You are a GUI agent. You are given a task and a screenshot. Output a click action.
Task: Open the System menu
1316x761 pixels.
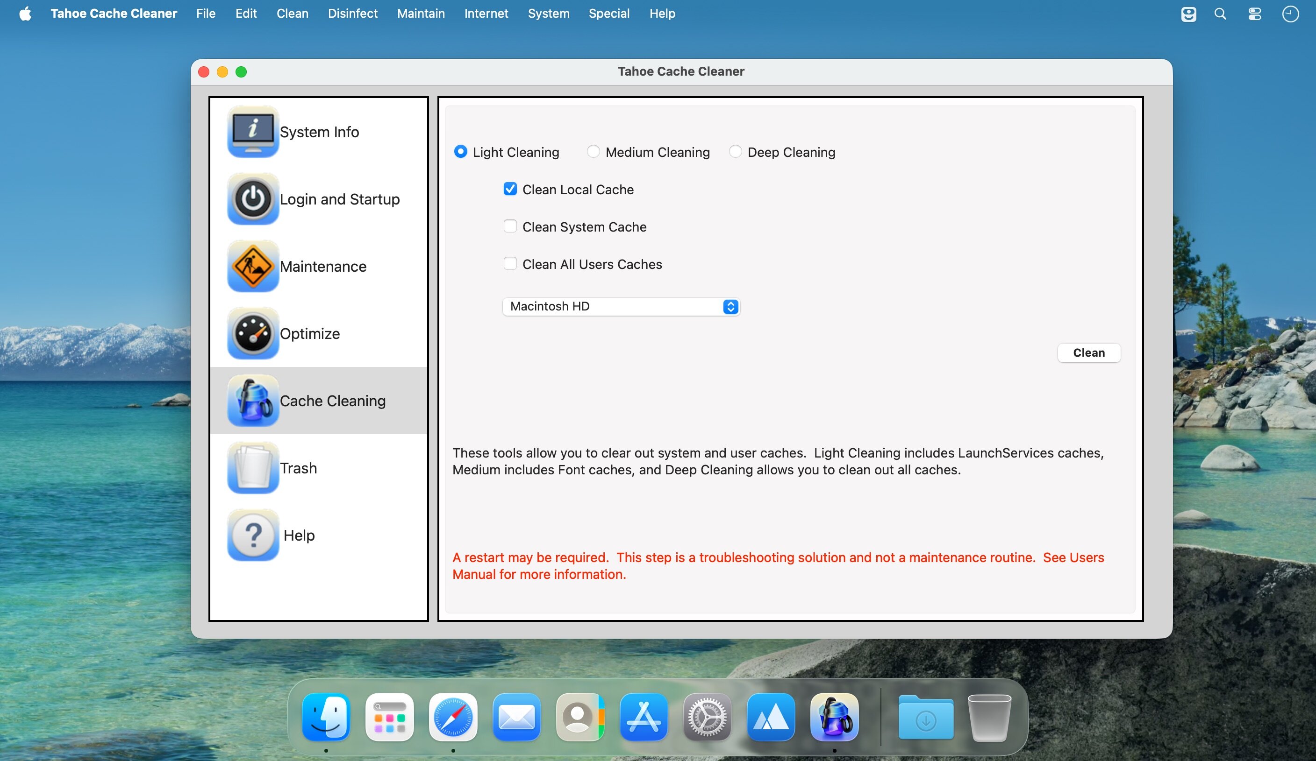tap(548, 14)
